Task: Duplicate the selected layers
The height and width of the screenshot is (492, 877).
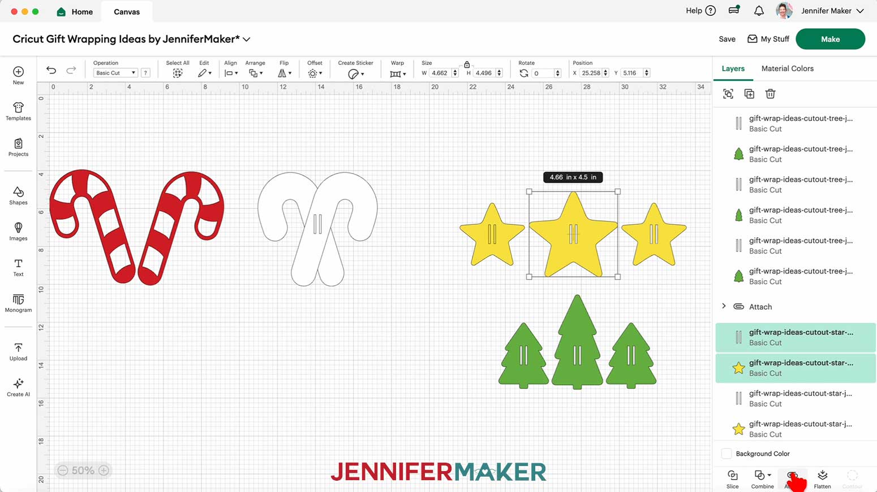Action: tap(749, 94)
